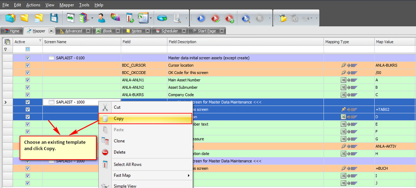Choose Copy from the context menu

pyautogui.click(x=119, y=118)
